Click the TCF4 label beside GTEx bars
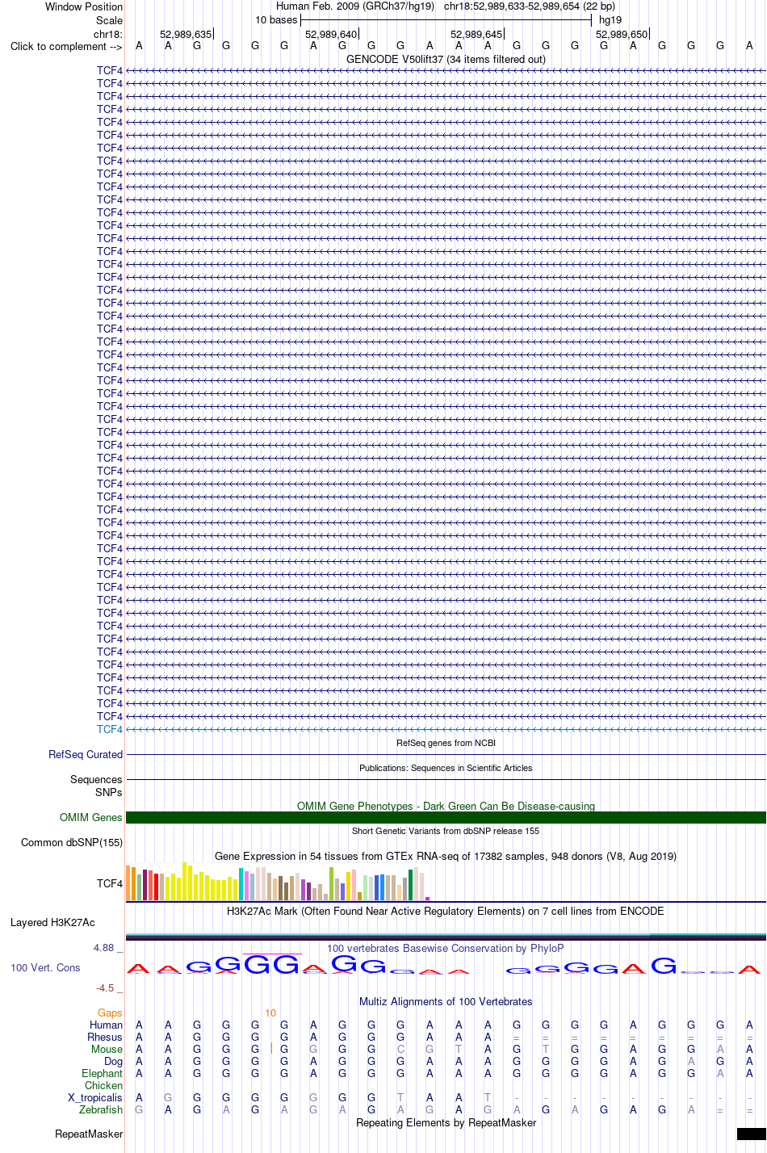This screenshot has width=767, height=1153. [110, 884]
